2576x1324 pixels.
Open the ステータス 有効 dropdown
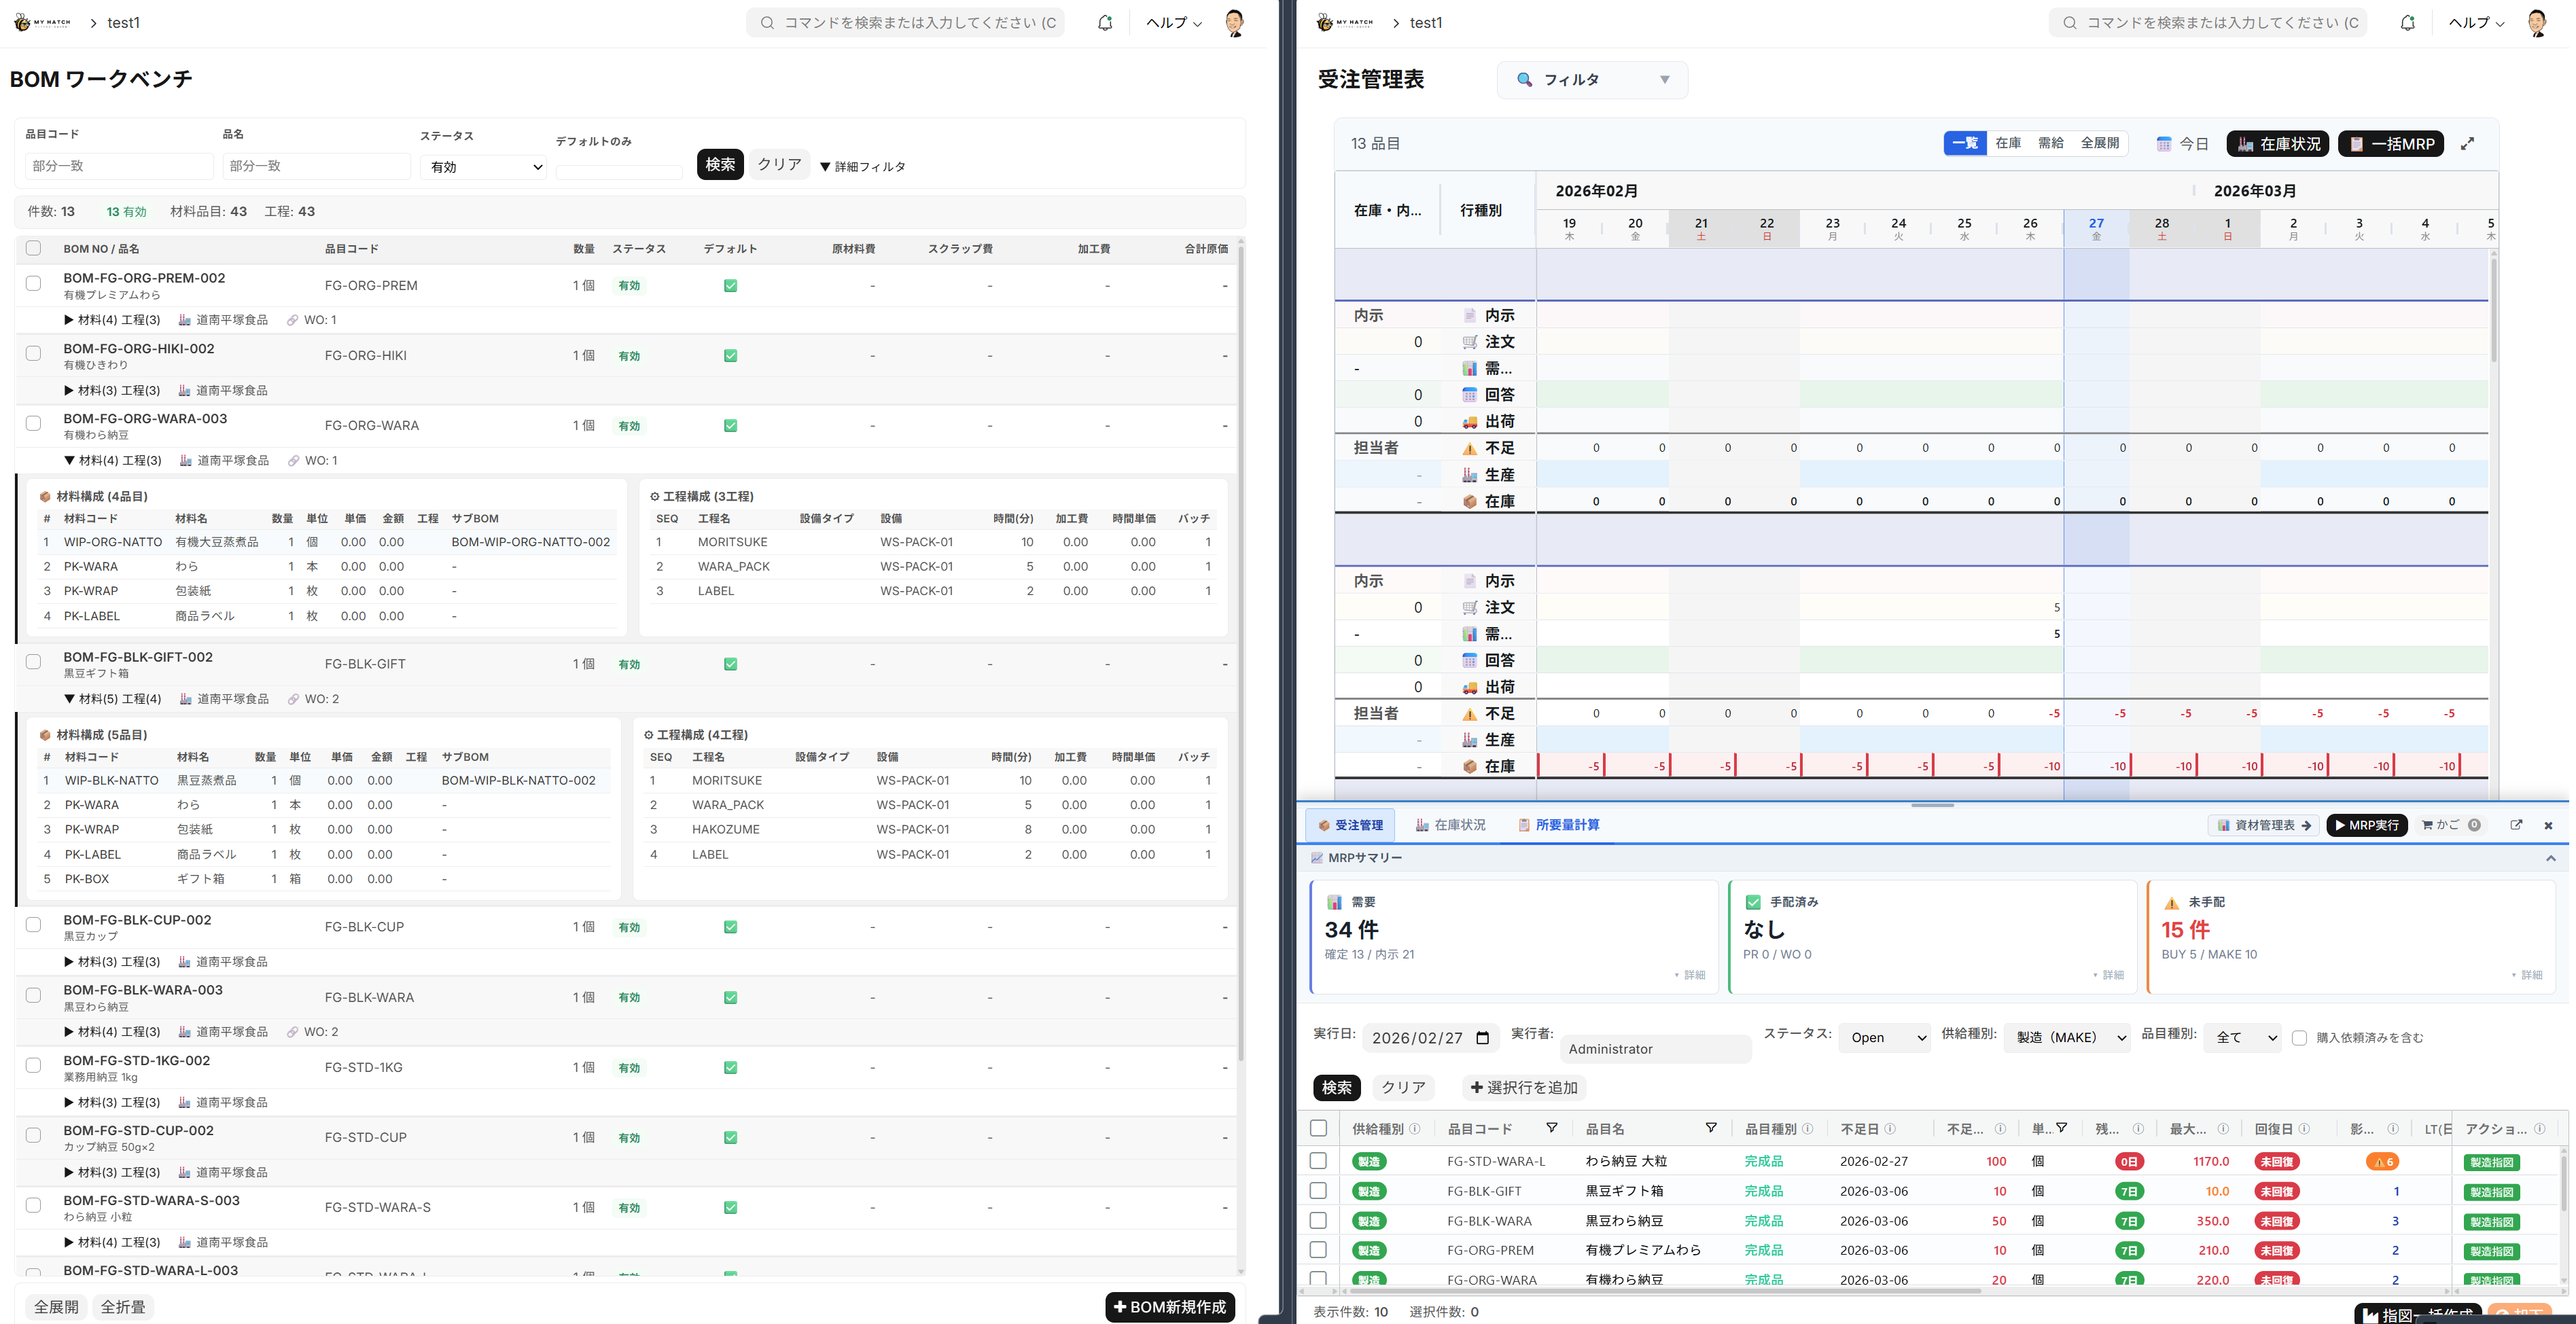[x=484, y=167]
